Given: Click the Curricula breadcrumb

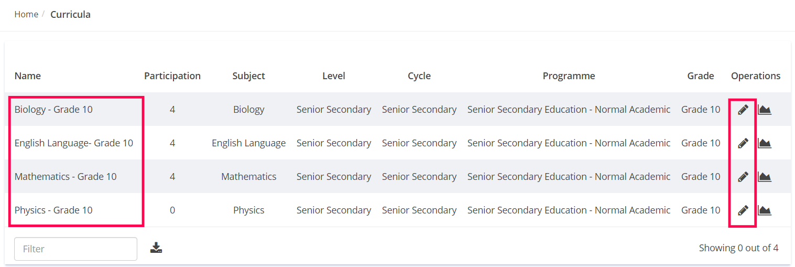Looking at the screenshot, I should coord(70,14).
